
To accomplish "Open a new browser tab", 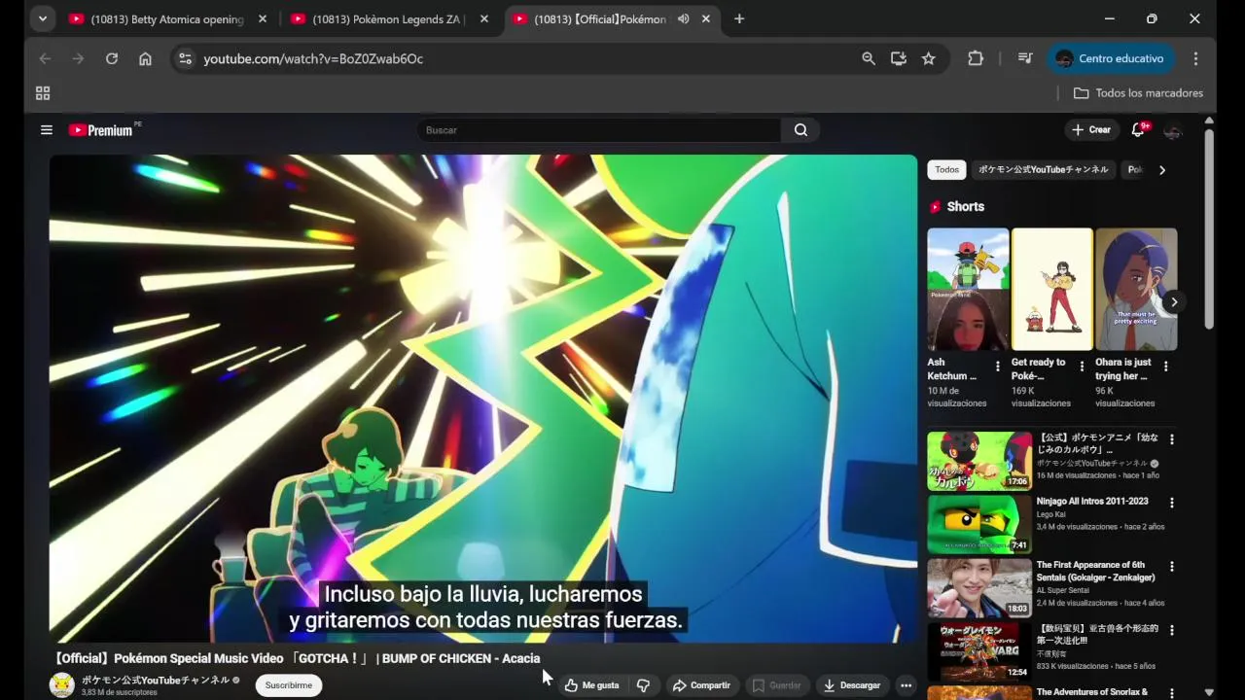I will [x=739, y=18].
